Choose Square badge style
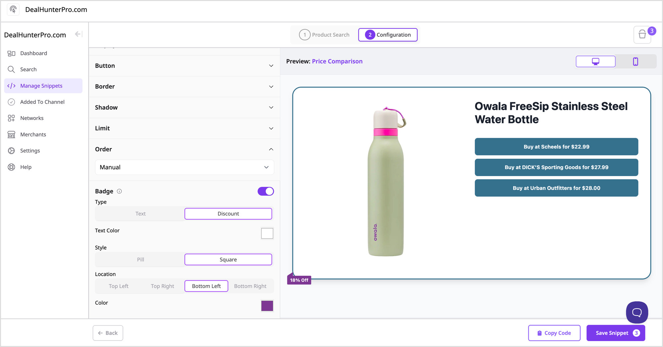Screen dimensions: 663x347 228,260
